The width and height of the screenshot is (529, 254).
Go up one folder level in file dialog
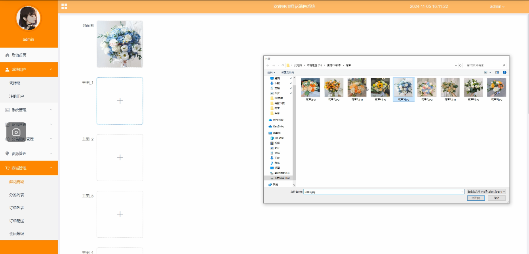point(283,65)
